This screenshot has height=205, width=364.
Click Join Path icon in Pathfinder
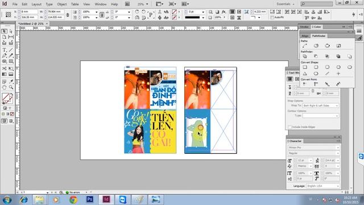(x=305, y=46)
